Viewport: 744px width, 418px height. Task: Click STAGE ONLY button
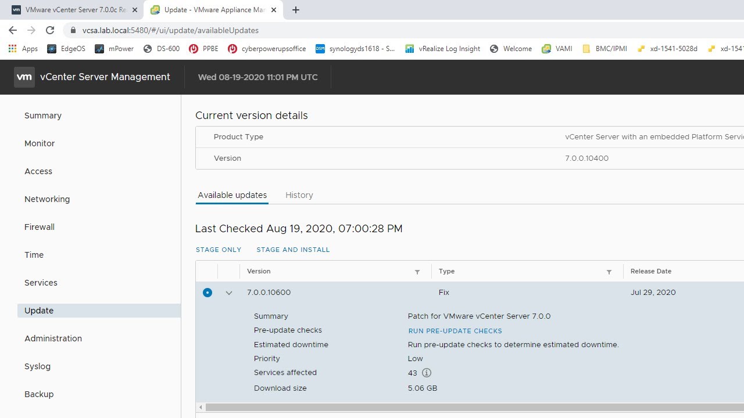[x=219, y=250]
